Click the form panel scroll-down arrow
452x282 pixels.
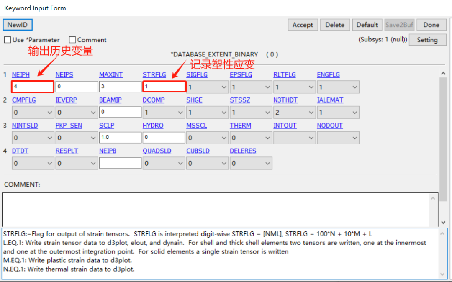pyautogui.click(x=443, y=222)
